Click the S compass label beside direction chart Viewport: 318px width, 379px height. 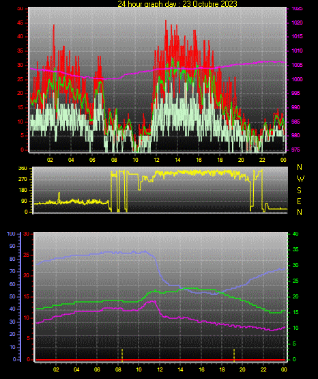tap(299, 191)
